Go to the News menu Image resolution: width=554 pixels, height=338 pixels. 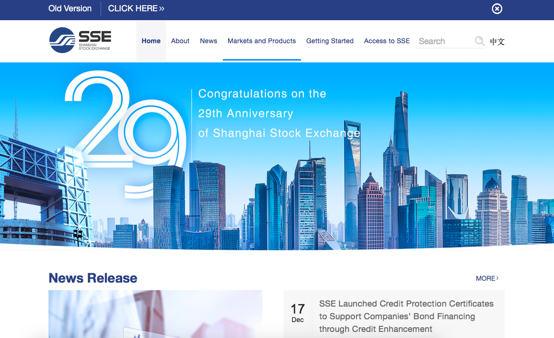click(208, 41)
